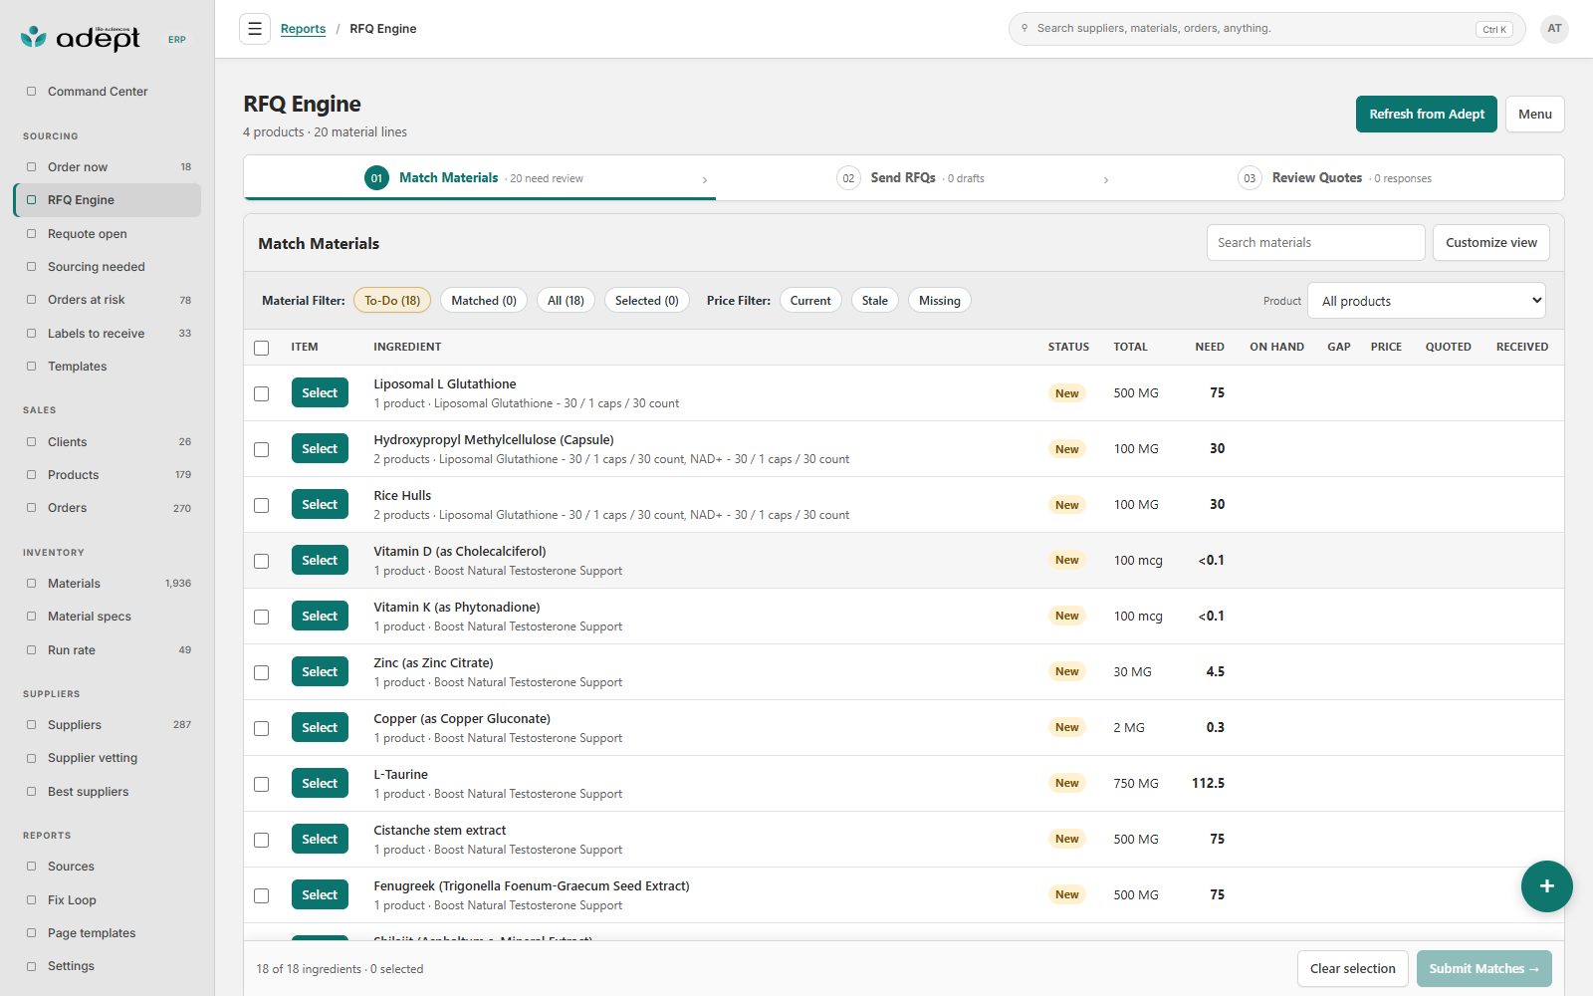Click Refresh from Adept button
Image resolution: width=1593 pixels, height=996 pixels.
[x=1426, y=115]
